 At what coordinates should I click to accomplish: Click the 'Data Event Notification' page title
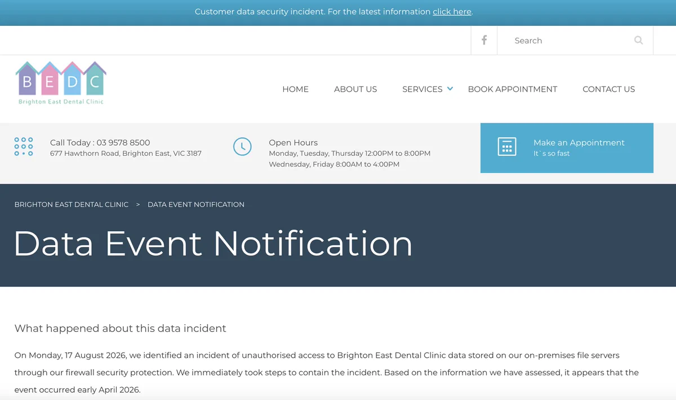point(213,243)
